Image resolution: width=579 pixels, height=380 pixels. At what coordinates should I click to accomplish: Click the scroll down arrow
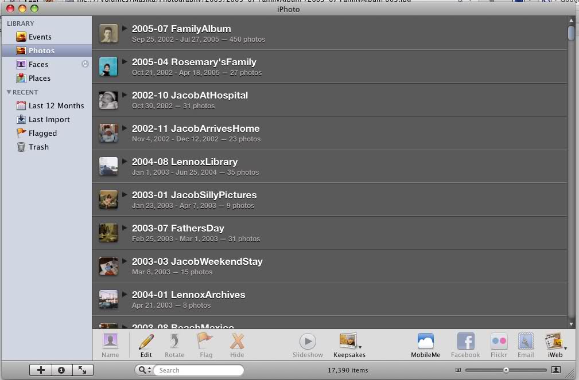click(572, 324)
